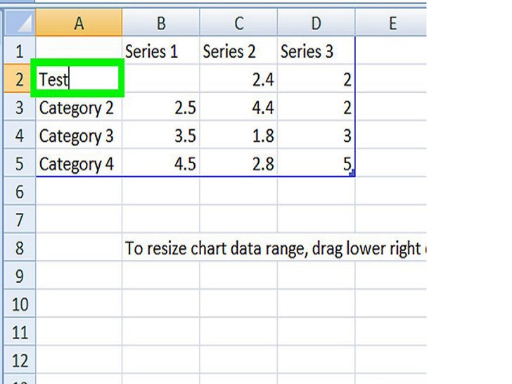
Task: Select the cell showing 3.5
Action: (161, 136)
